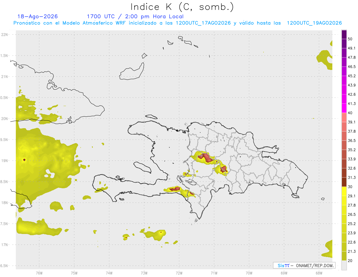Image resolution: width=358 pixels, height=277 pixels.
Task: Click the longitude label '71W'
Action: pyautogui.click(x=214, y=273)
